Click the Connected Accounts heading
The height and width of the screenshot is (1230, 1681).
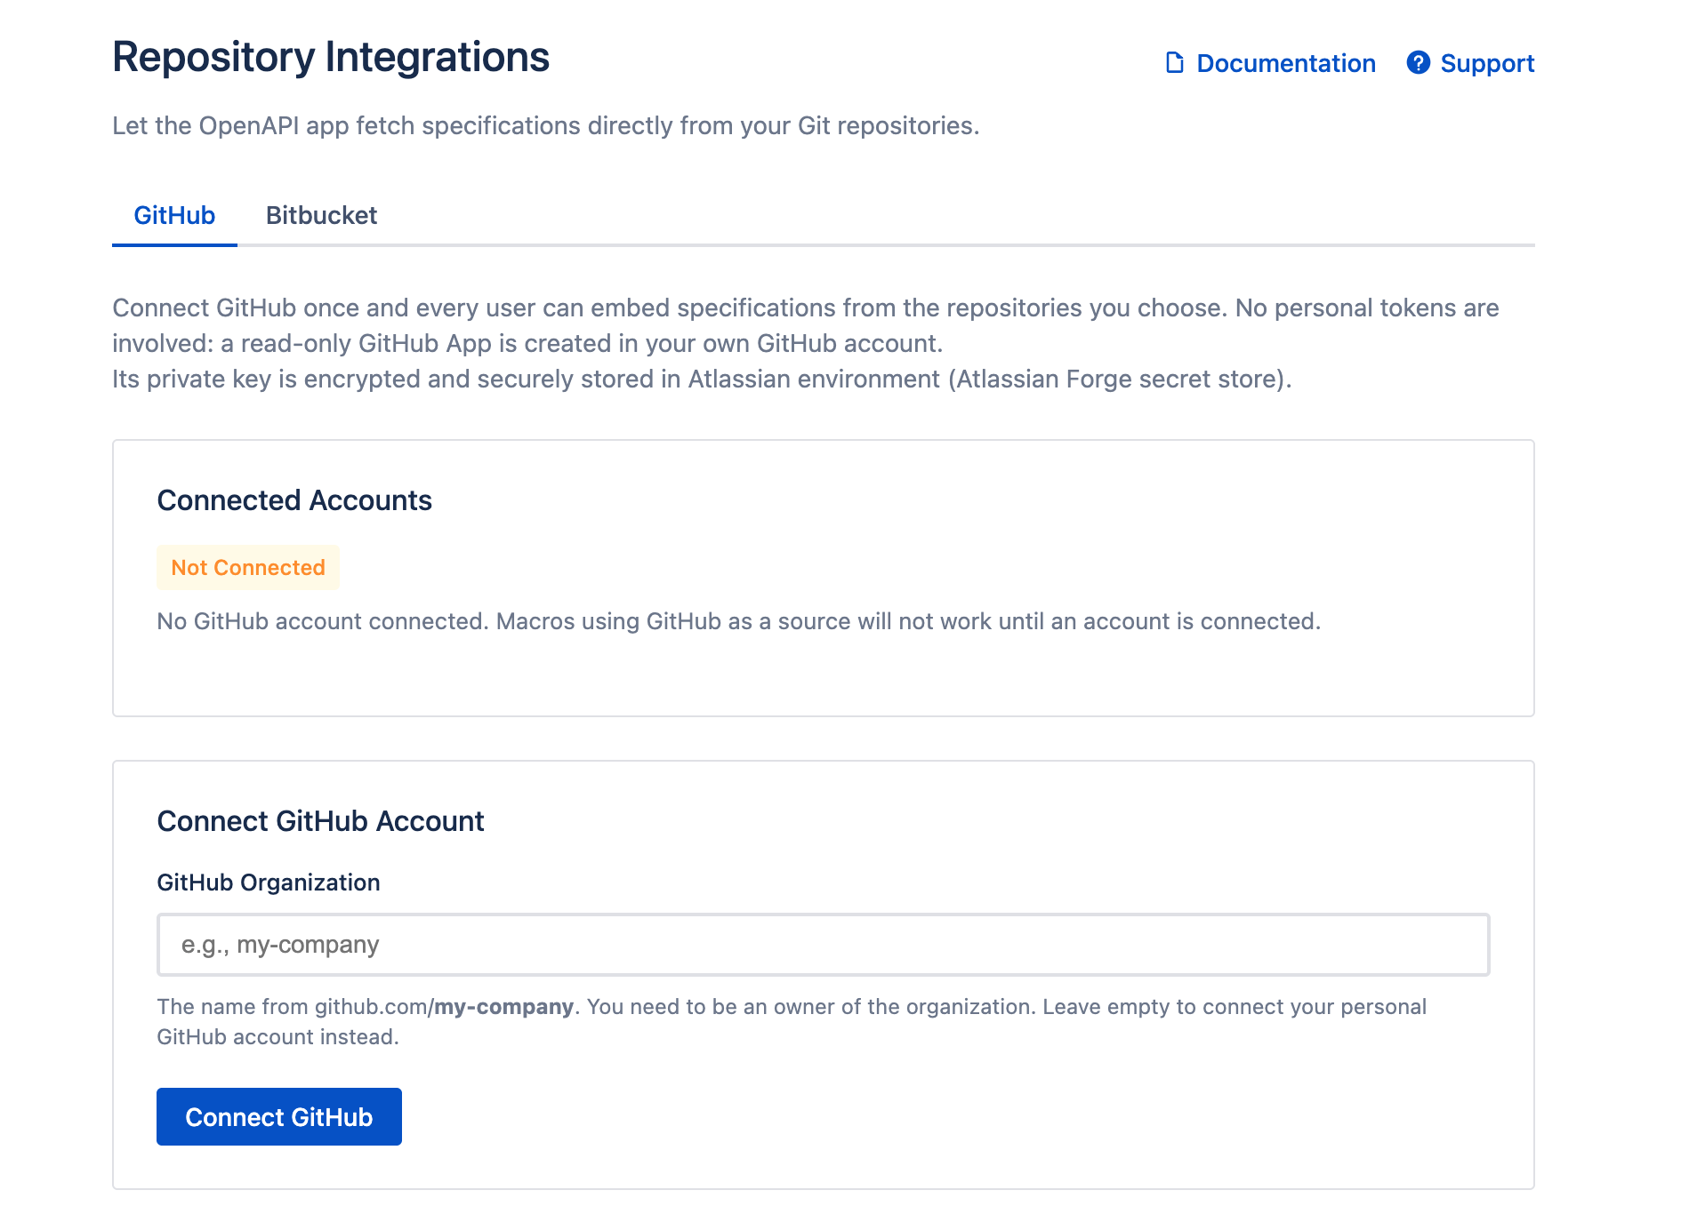click(294, 500)
